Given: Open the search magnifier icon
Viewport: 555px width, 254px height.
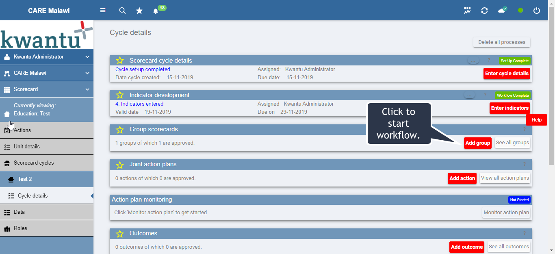Looking at the screenshot, I should (x=122, y=11).
